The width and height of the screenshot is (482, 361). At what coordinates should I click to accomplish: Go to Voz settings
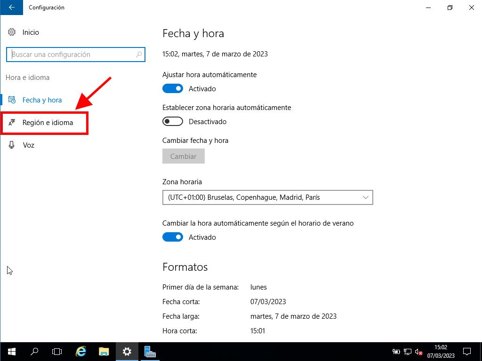(x=28, y=145)
